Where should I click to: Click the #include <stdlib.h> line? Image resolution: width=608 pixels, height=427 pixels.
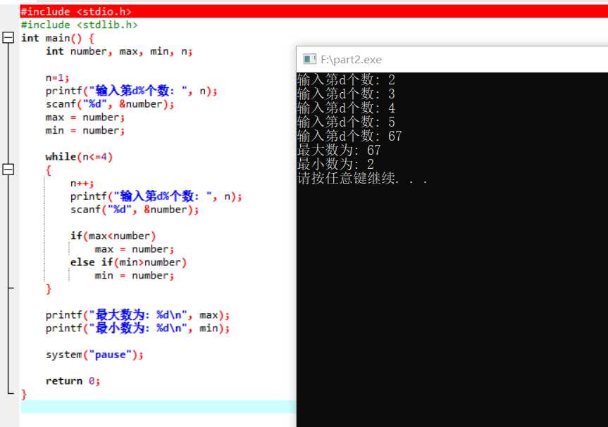coord(79,25)
